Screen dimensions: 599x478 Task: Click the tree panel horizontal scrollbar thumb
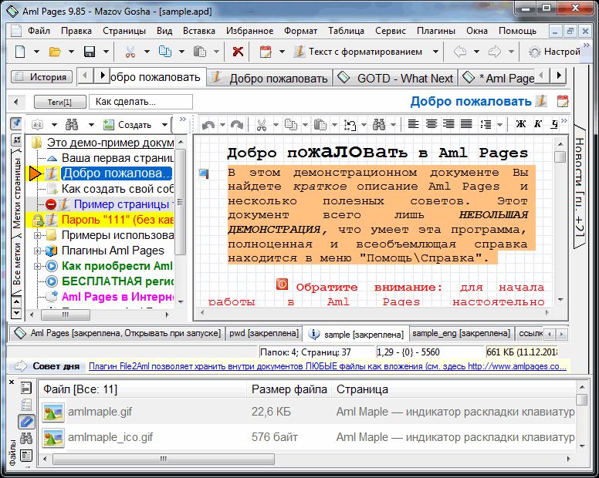pyautogui.click(x=66, y=315)
